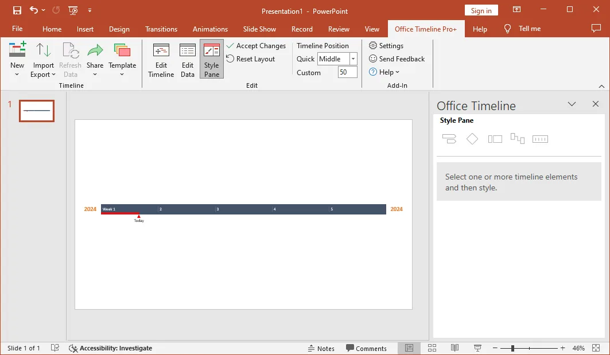Switch to the Home tab
The image size is (610, 355).
point(52,29)
